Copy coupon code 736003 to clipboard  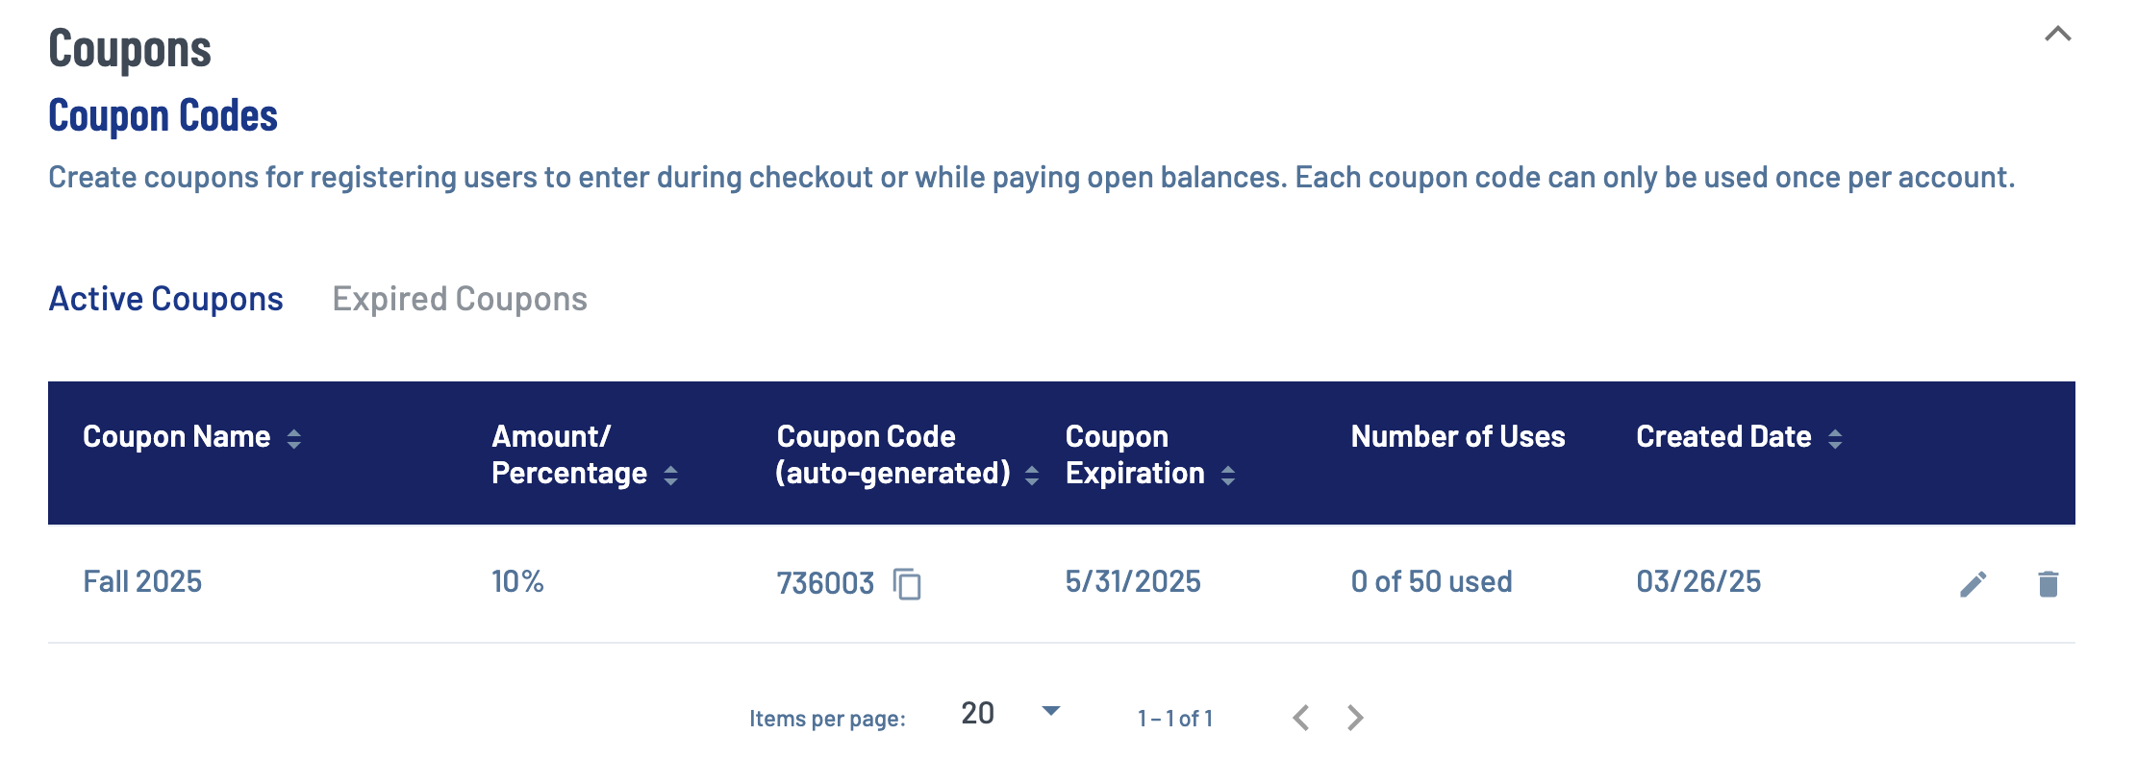907,583
